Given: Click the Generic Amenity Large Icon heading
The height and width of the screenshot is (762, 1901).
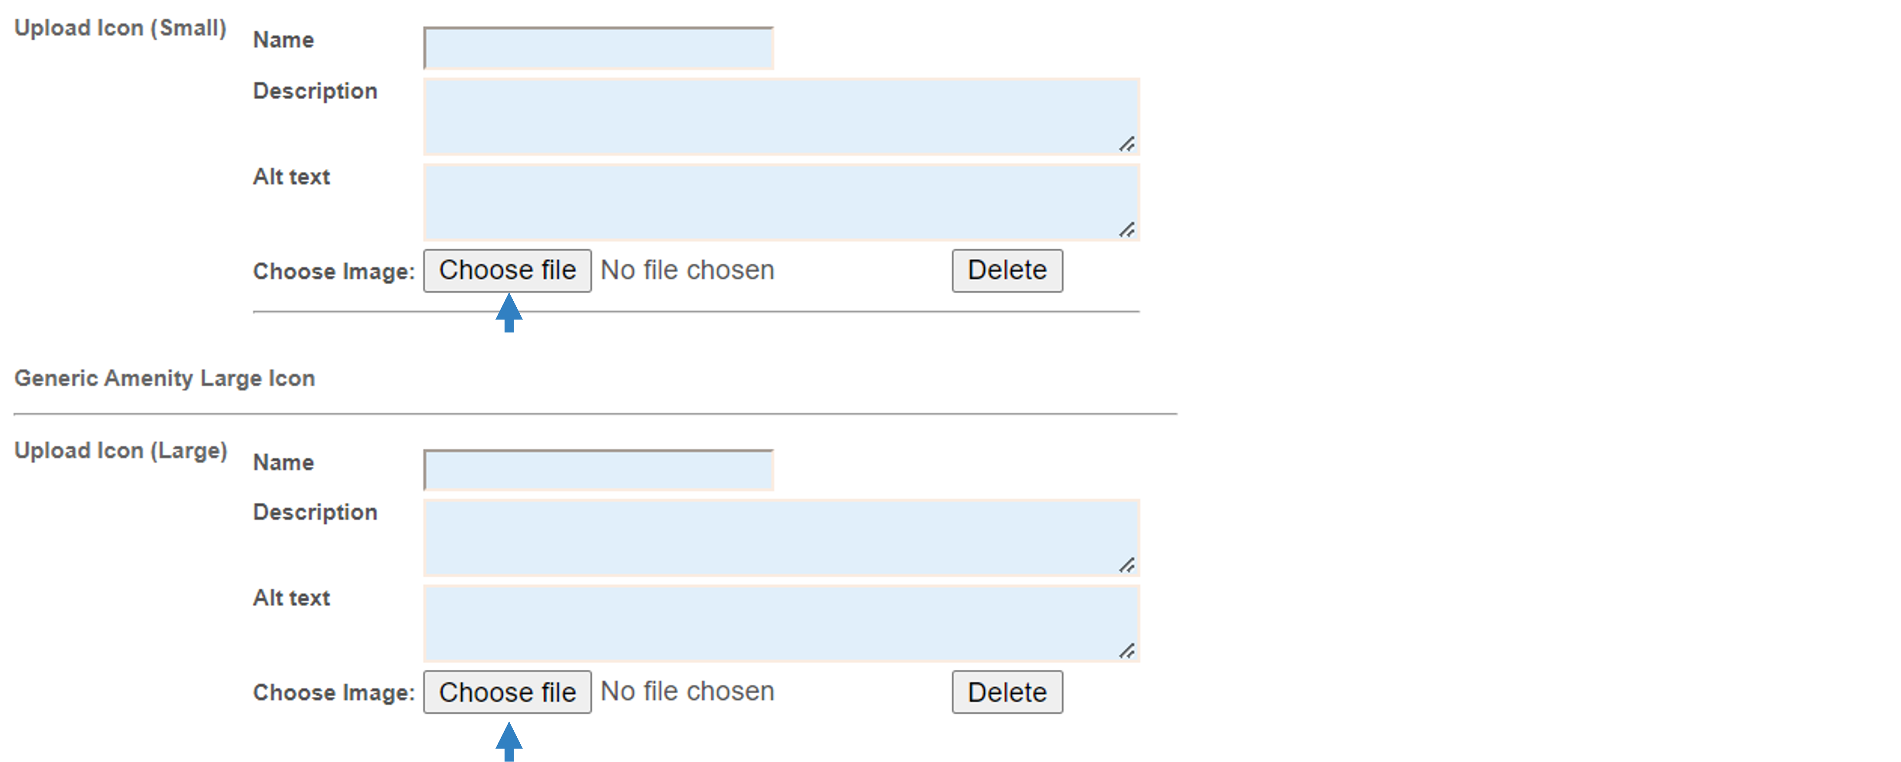Looking at the screenshot, I should pos(165,378).
